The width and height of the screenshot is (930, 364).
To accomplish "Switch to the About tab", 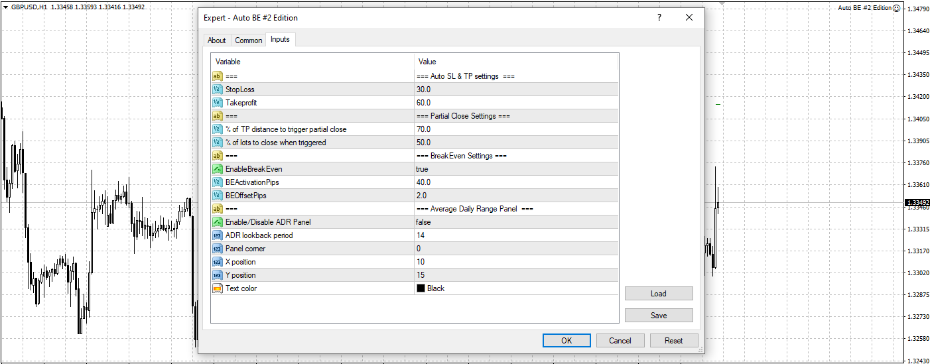I will coord(217,40).
